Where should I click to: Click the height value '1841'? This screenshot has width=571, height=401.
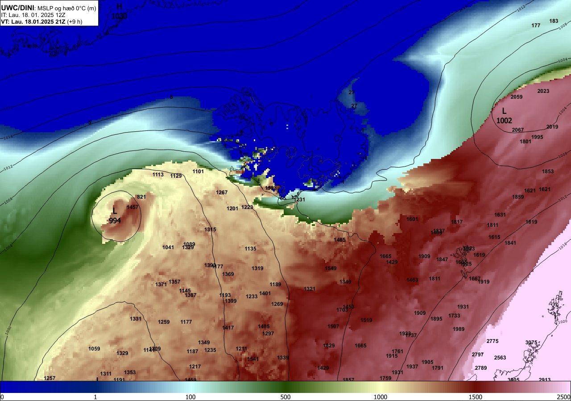(x=510, y=243)
